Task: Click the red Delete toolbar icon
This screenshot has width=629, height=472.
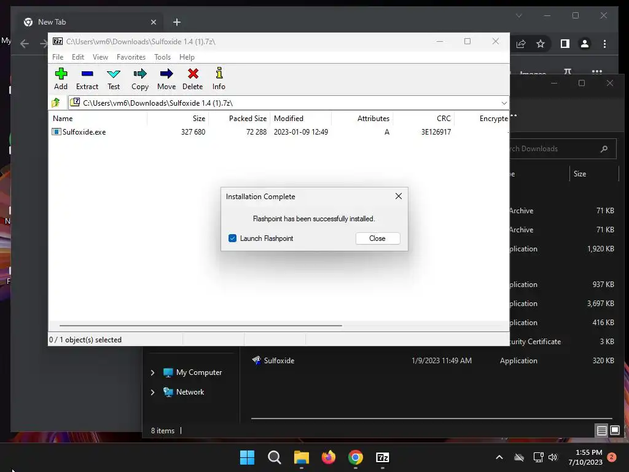Action: pos(193,74)
